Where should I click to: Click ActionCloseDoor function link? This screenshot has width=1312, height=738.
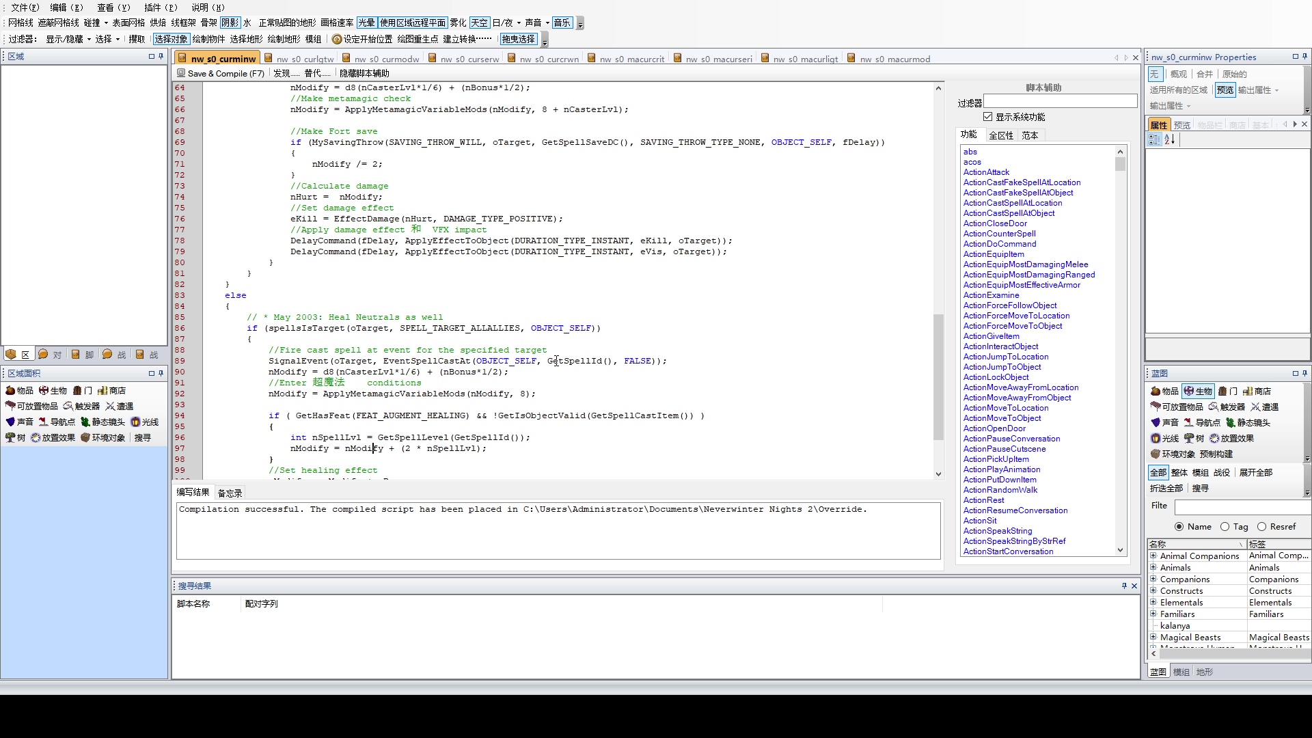pos(994,223)
